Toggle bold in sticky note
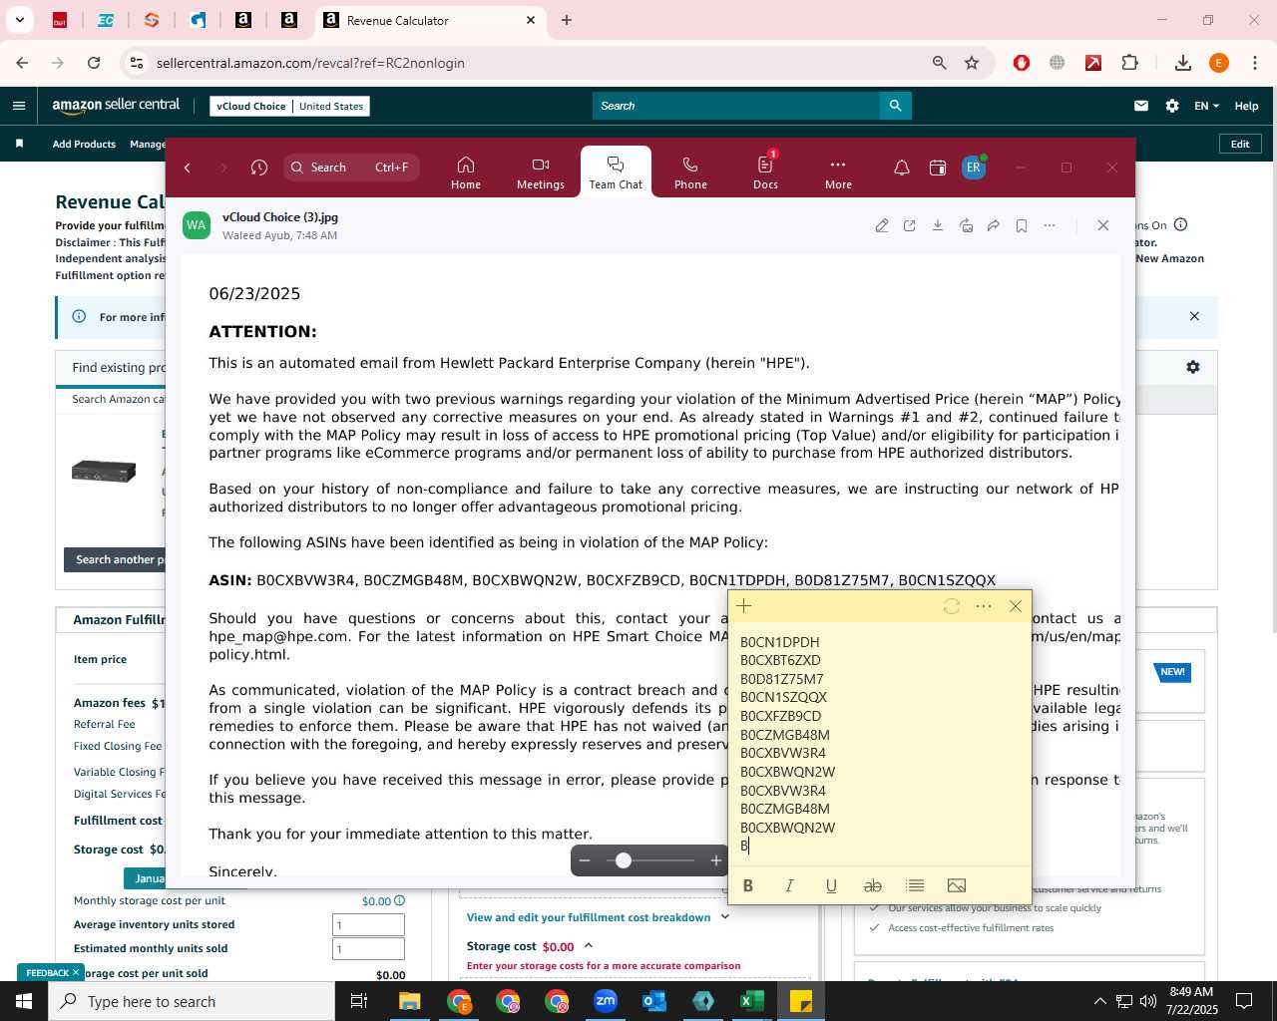The width and height of the screenshot is (1277, 1021). coord(748,885)
